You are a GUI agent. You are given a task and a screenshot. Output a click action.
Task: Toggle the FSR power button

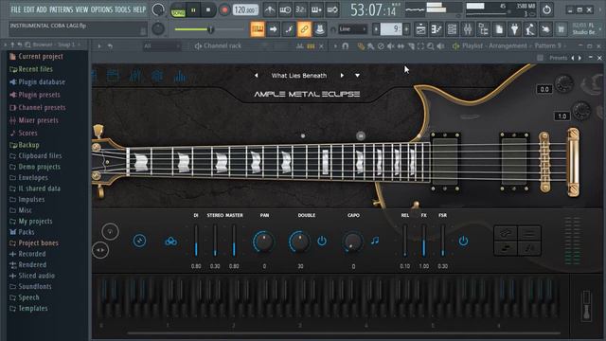[x=463, y=242]
